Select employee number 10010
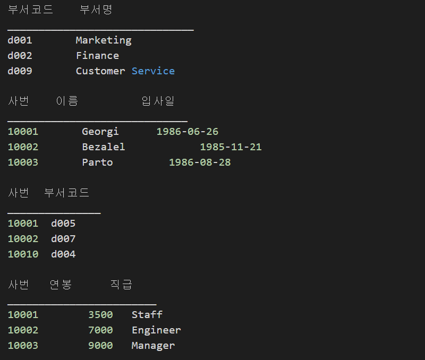Screen dimensions: 425x360 (x=23, y=254)
